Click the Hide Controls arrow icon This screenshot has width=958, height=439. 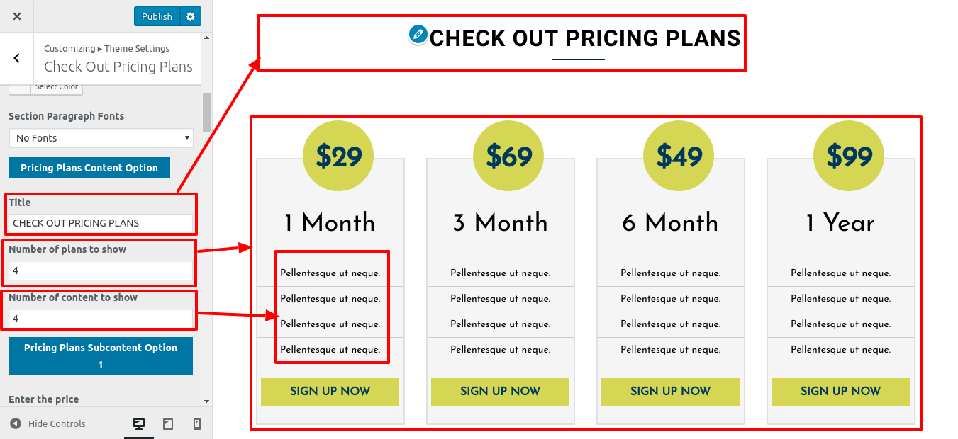pos(16,423)
